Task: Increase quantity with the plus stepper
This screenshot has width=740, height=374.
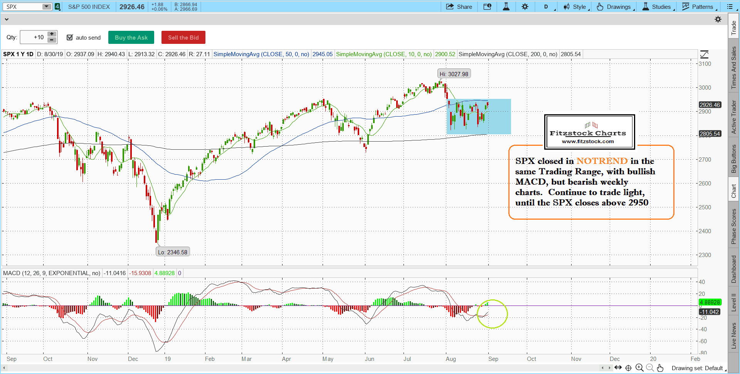Action: 52,34
